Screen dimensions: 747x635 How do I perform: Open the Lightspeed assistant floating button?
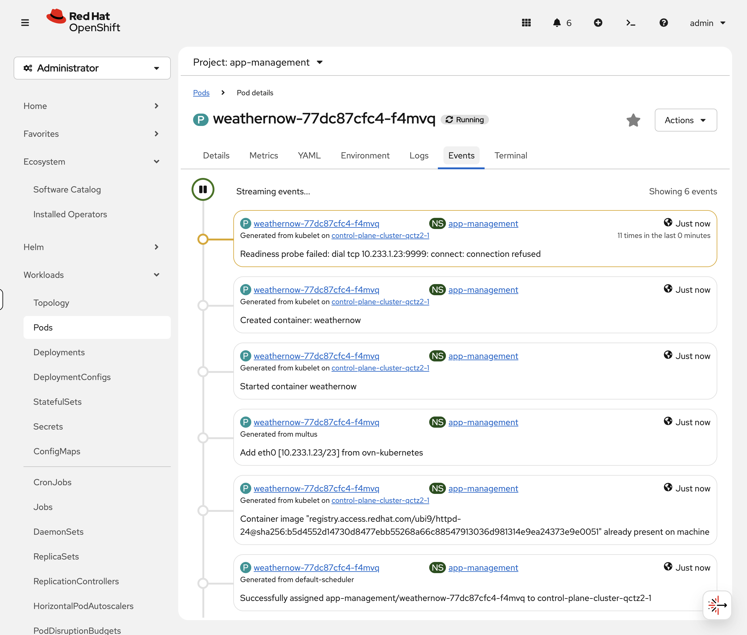[x=717, y=605]
